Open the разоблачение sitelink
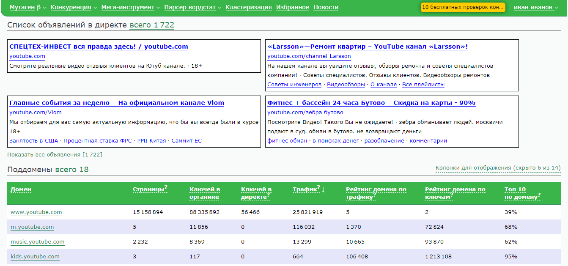 384,141
